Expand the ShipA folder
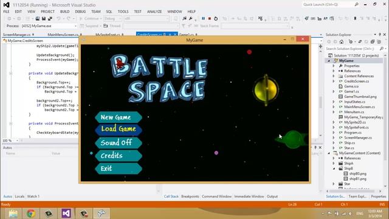 click(x=334, y=164)
